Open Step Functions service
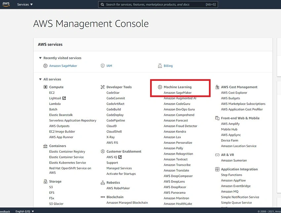Screen dimensions: 281x213 231,175
